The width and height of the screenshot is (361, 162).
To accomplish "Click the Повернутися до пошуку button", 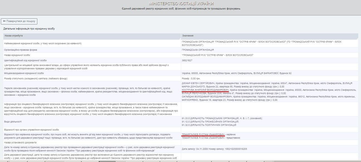I will [x=19, y=21].
